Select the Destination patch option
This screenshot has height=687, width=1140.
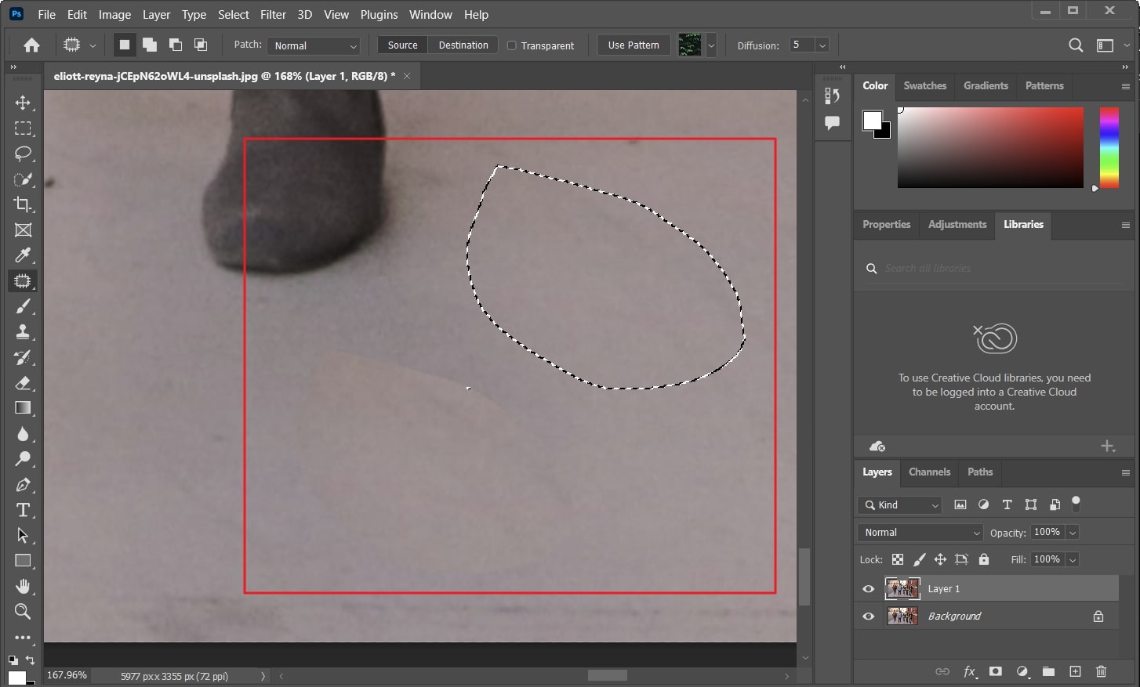coord(463,45)
